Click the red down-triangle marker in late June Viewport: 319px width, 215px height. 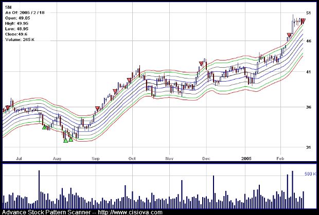(8, 108)
